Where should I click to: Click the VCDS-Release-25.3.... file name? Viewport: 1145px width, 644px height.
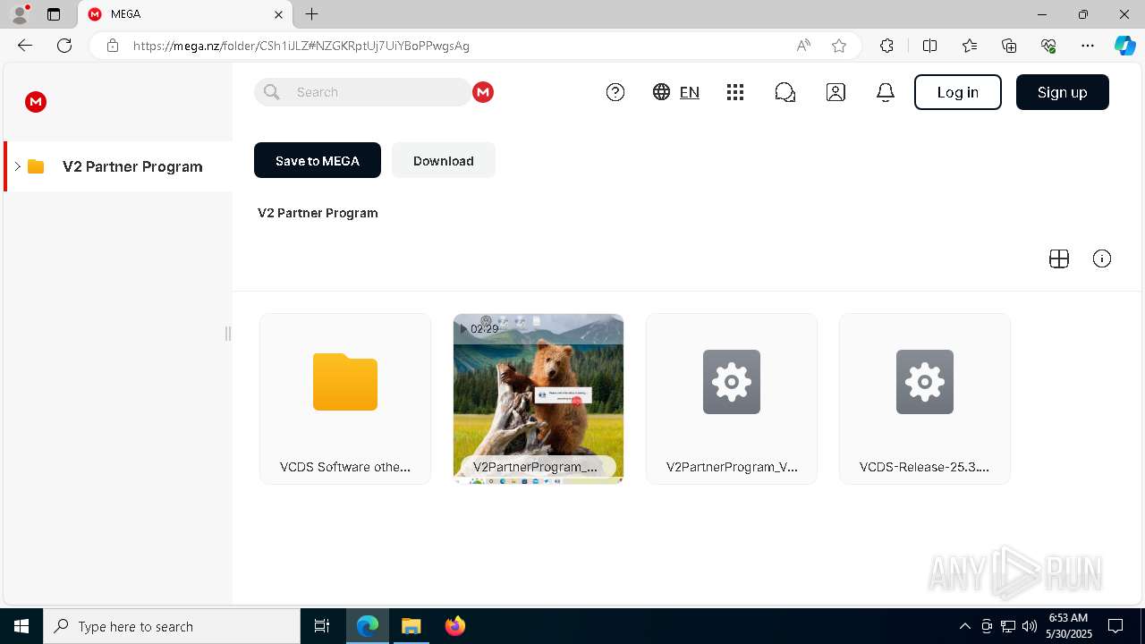924,467
